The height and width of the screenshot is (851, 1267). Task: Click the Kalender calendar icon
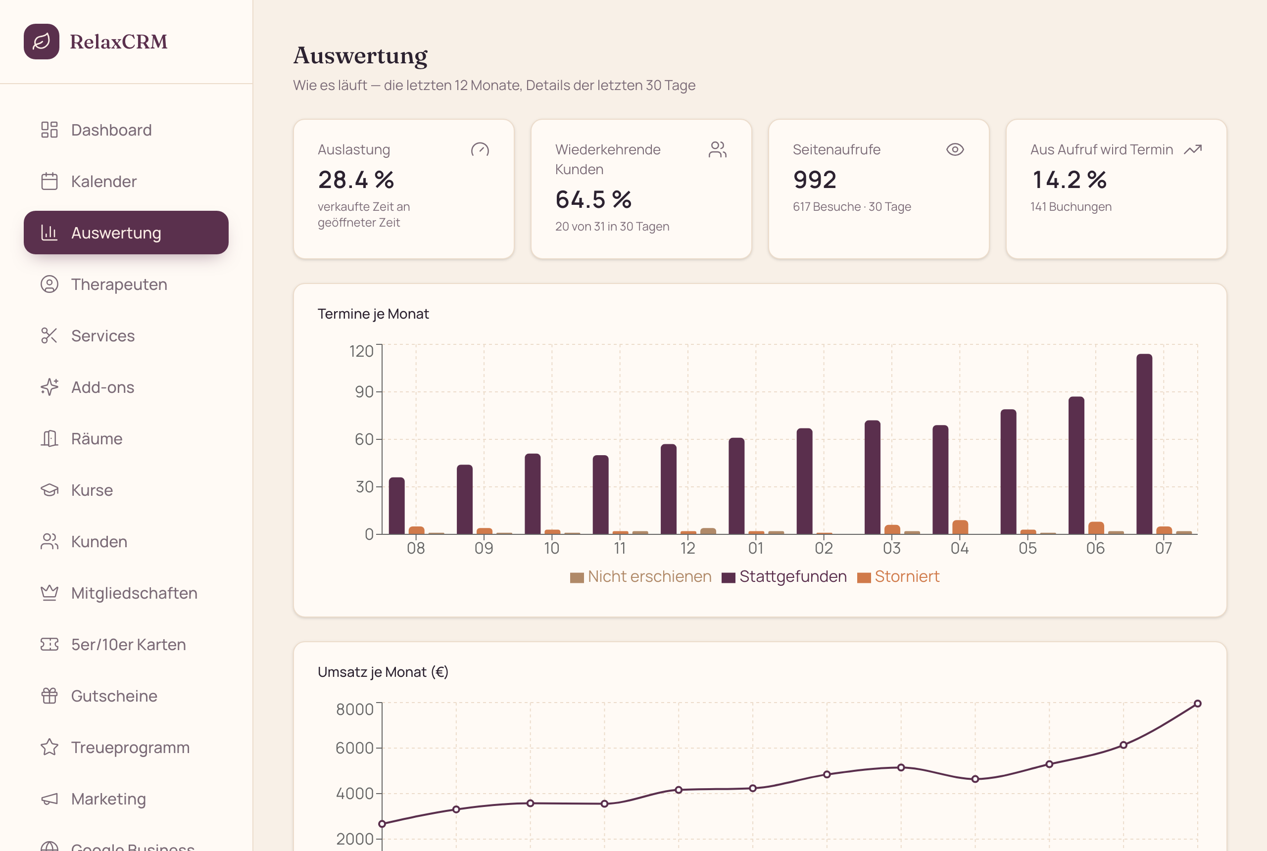(49, 181)
